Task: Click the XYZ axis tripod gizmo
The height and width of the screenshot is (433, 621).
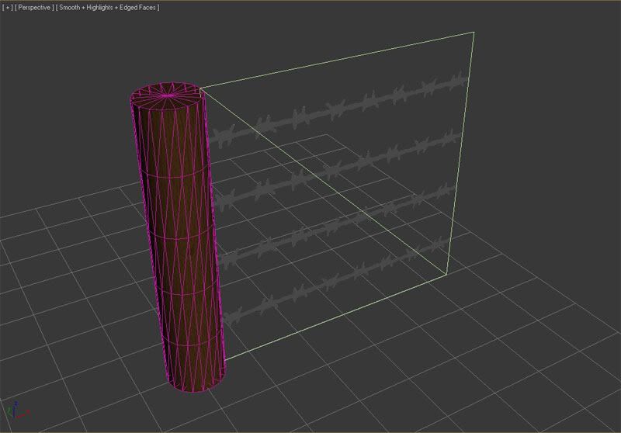Action: pos(17,410)
